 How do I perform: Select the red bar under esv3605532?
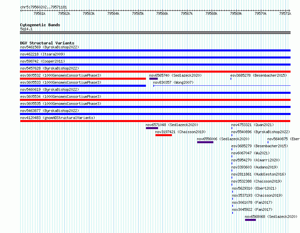83,79
